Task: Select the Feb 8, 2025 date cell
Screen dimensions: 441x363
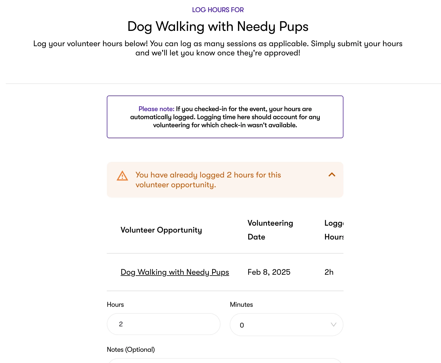Action: coord(269,272)
